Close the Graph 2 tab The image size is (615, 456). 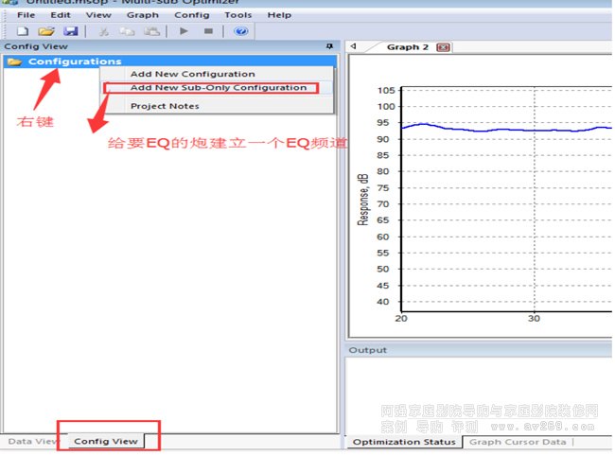pyautogui.click(x=443, y=46)
